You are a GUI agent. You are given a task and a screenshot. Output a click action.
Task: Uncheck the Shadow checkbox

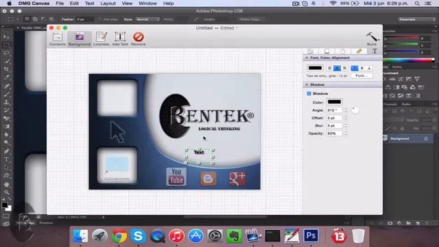click(x=309, y=93)
